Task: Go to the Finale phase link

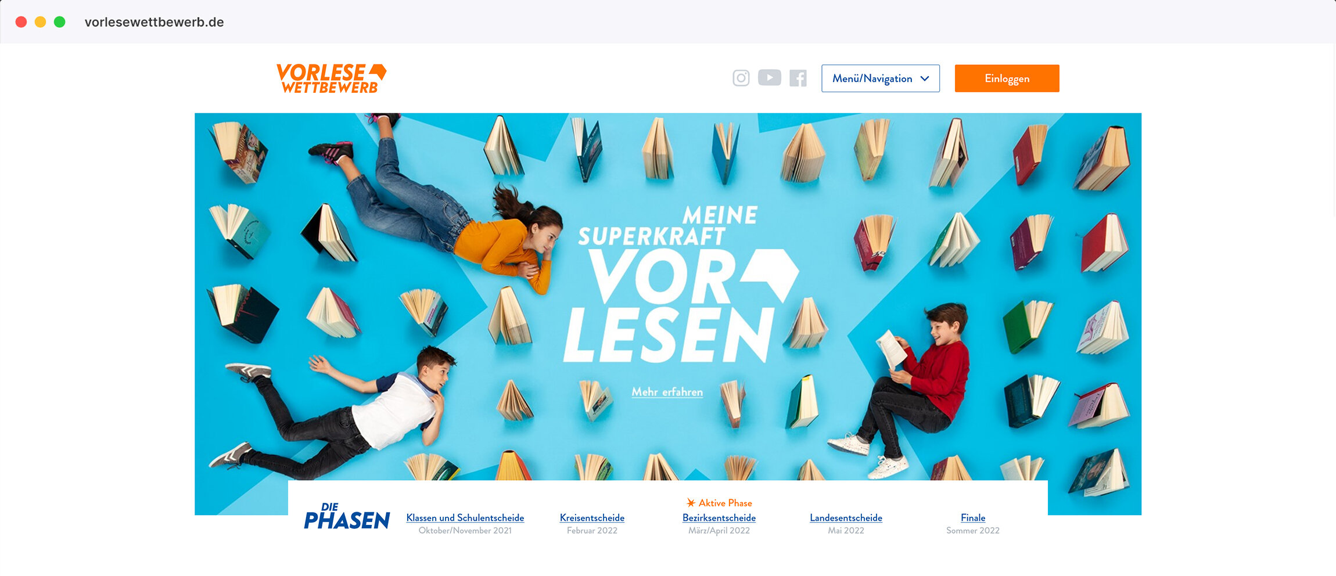Action: pos(972,517)
